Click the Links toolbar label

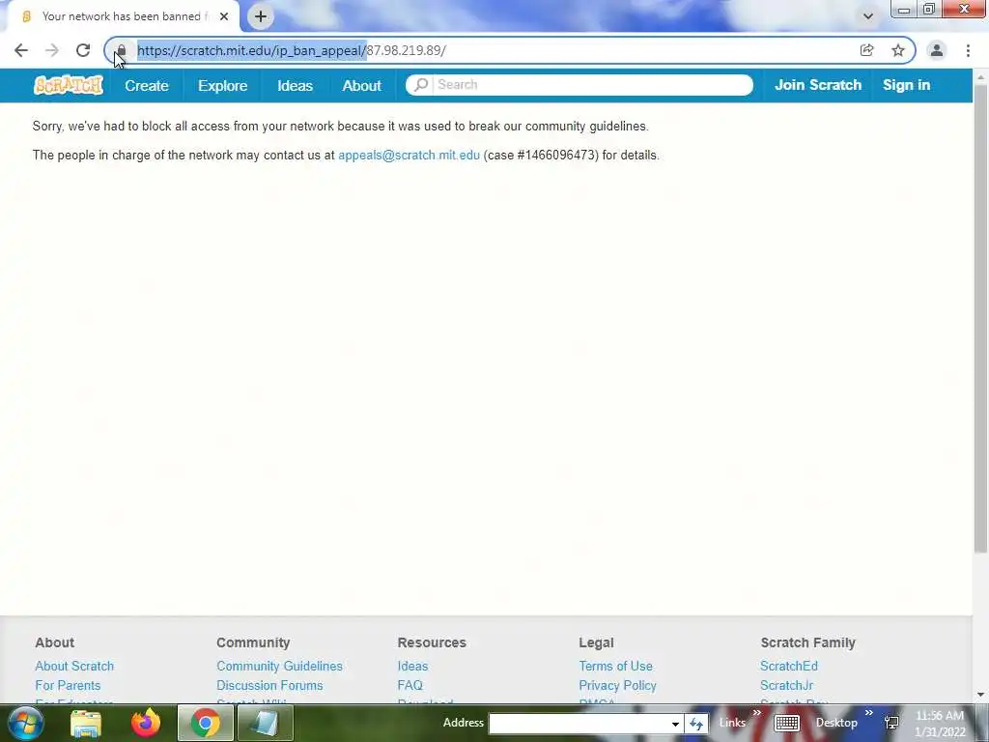click(x=732, y=723)
